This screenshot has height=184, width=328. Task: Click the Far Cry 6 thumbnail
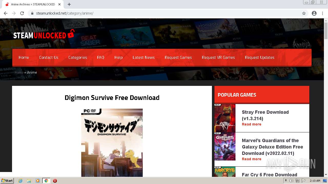pos(225,172)
